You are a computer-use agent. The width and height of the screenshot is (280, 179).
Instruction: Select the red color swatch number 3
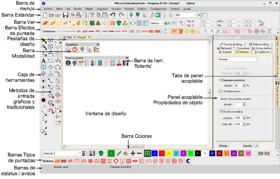pyautogui.click(x=162, y=153)
